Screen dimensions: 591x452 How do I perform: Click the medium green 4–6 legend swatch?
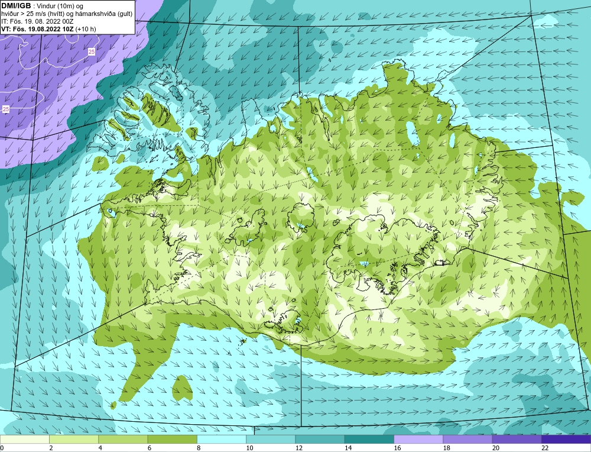coord(124,439)
